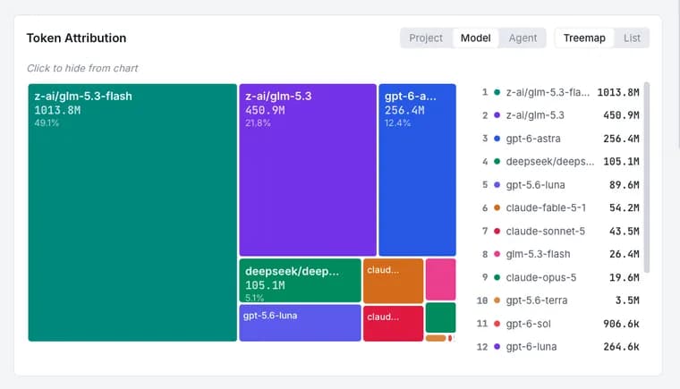Click the blue gpt-6-astra treemap tile
Viewport: 680px width, 389px height.
417,170
